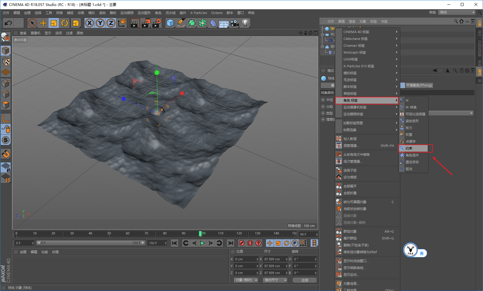Choose 权重 tag in submenu

[x=413, y=135]
